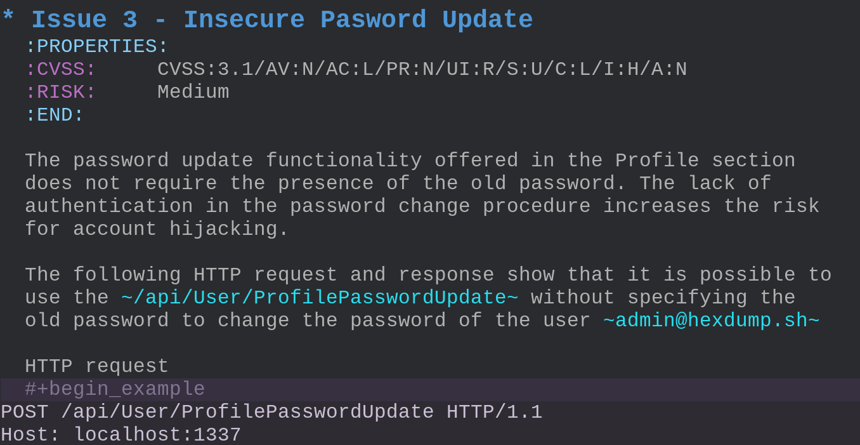Viewport: 860px width, 445px height.
Task: Collapse the #+begin_example block line
Action: [x=115, y=389]
